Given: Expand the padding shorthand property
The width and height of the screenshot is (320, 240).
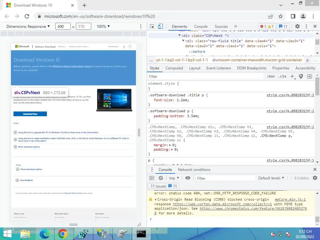Looking at the screenshot, I should point(172,150).
